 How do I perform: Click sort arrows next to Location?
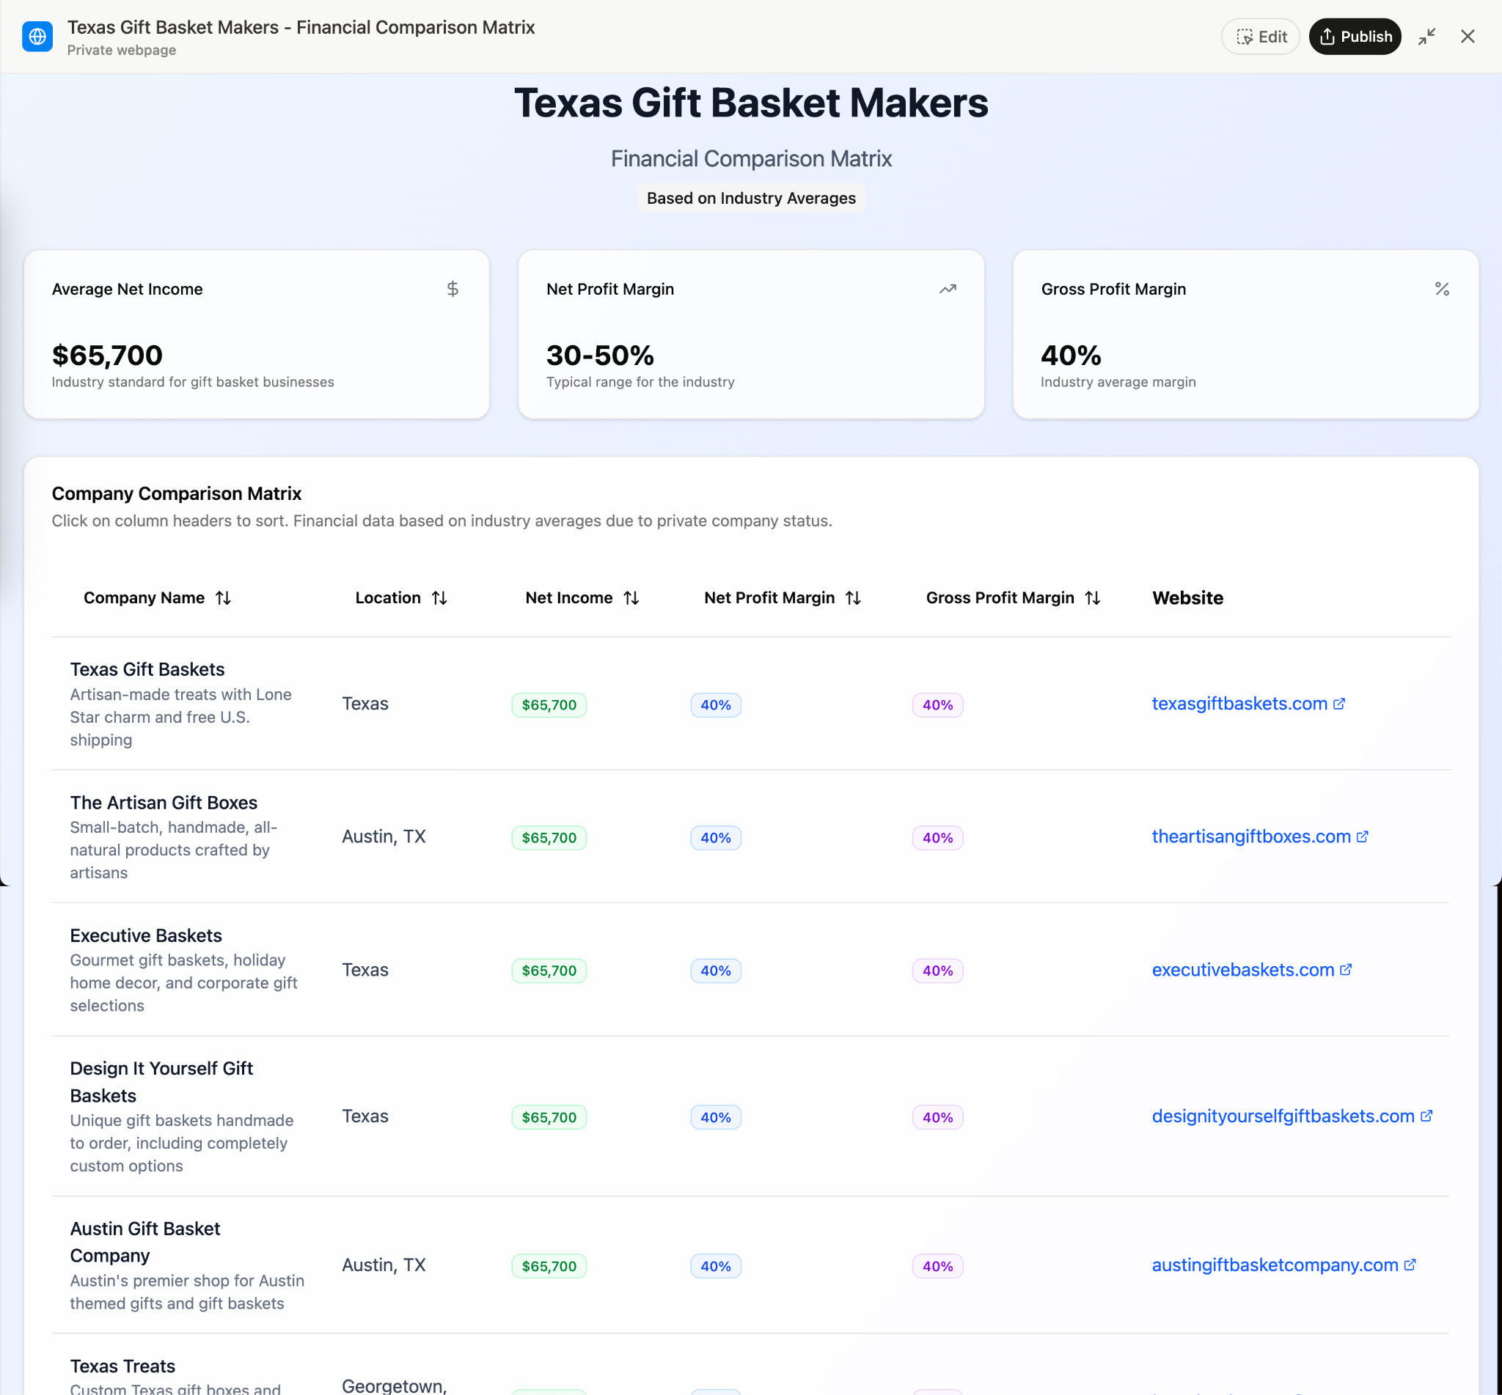(x=439, y=598)
